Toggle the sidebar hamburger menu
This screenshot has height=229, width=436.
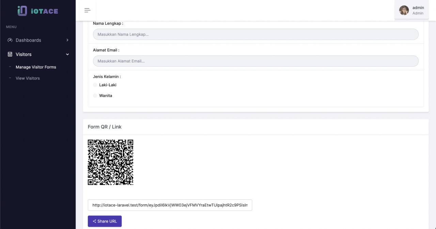(x=88, y=10)
